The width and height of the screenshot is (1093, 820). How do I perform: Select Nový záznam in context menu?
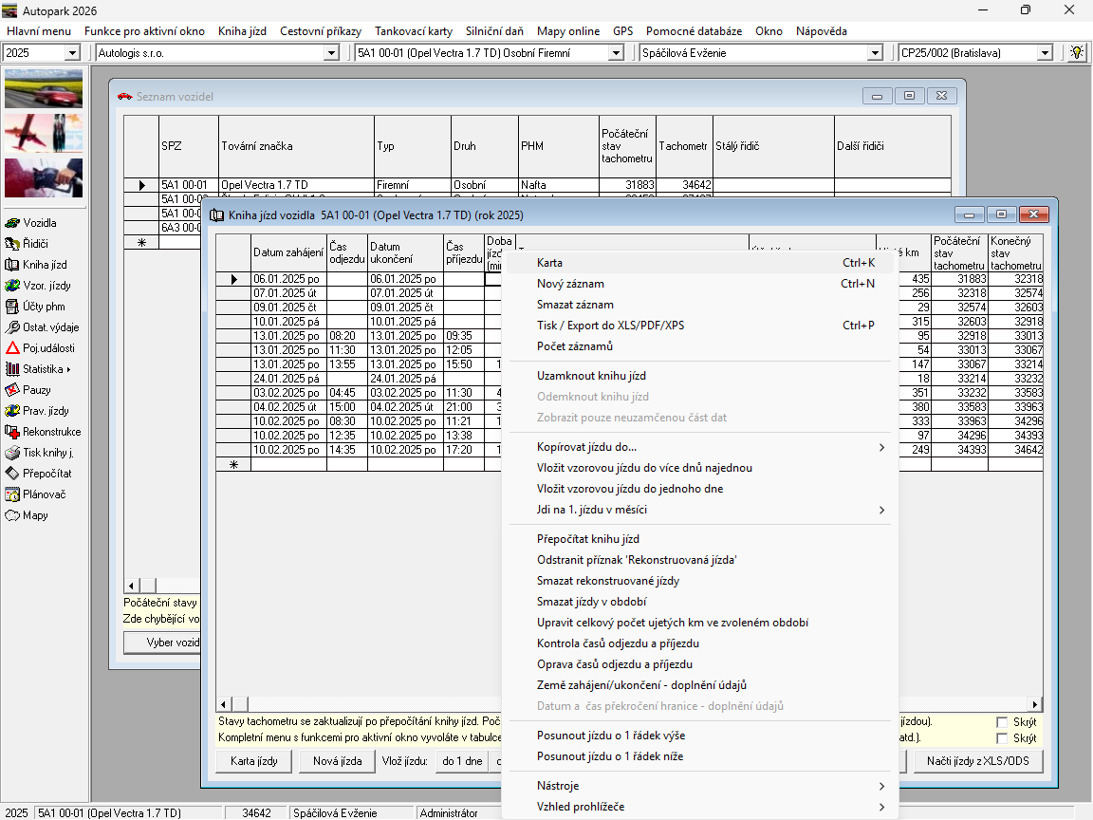[570, 284]
